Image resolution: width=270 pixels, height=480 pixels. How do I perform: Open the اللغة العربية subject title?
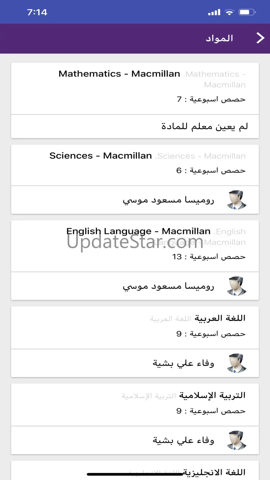(x=220, y=318)
